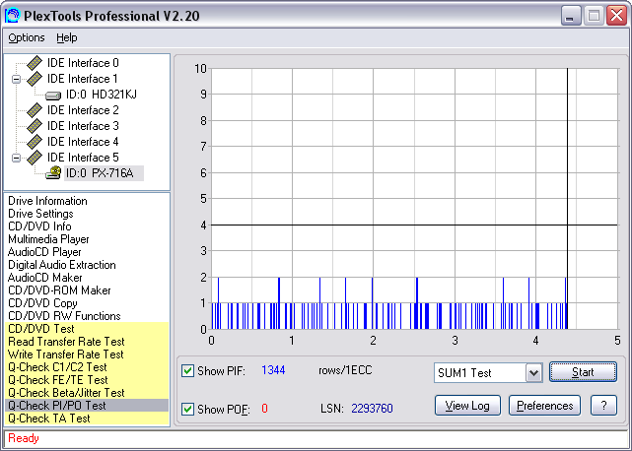Open AudioCD Player
This screenshot has width=632, height=451.
click(x=44, y=252)
